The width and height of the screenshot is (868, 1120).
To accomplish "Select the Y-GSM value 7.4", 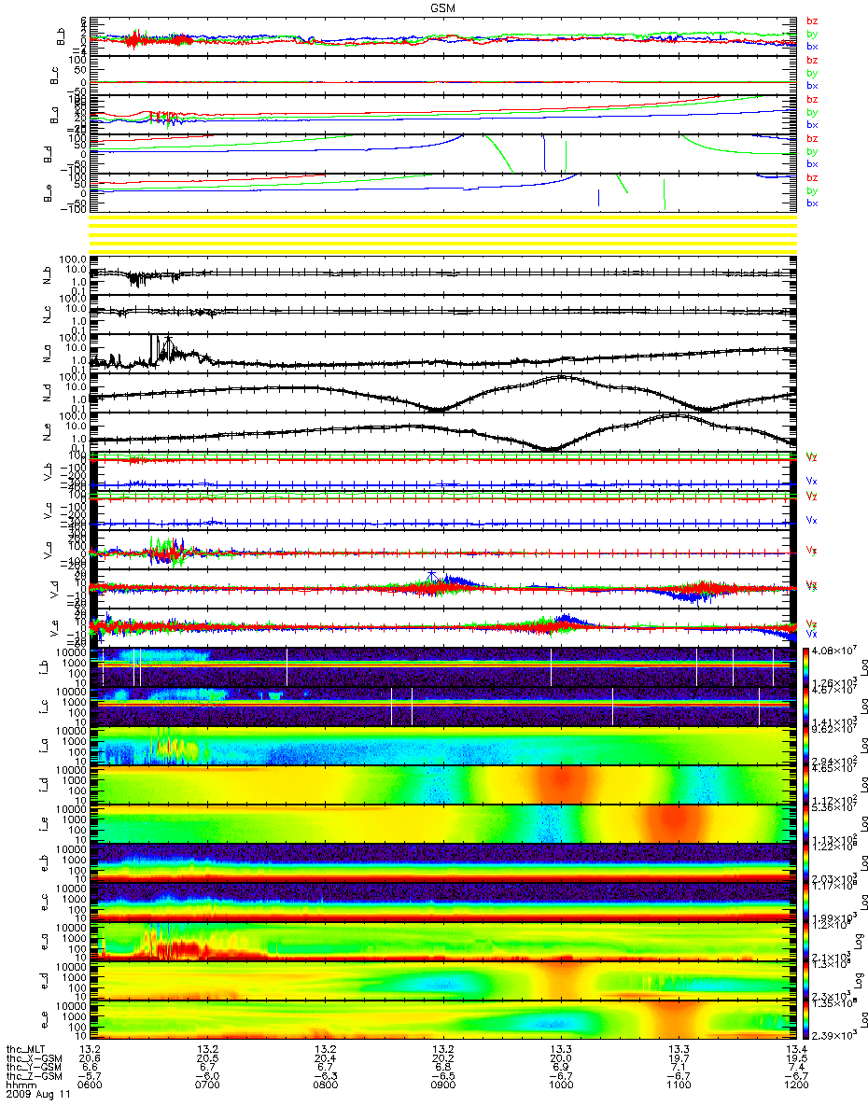I will 795,1067.
